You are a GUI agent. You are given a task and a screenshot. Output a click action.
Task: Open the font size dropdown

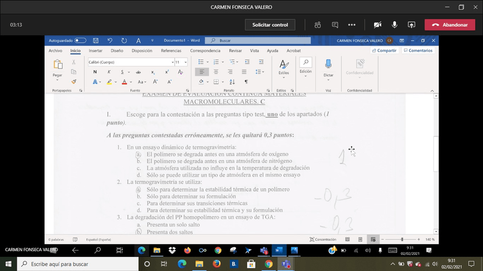[185, 62]
